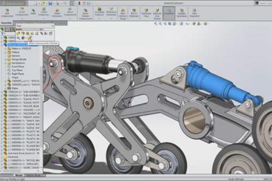Switch to the Assembly ribbon tab
The height and width of the screenshot is (181, 272).
7,22
